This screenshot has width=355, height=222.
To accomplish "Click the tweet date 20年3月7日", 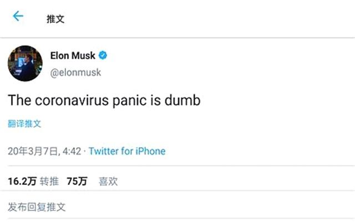I will (x=32, y=151).
